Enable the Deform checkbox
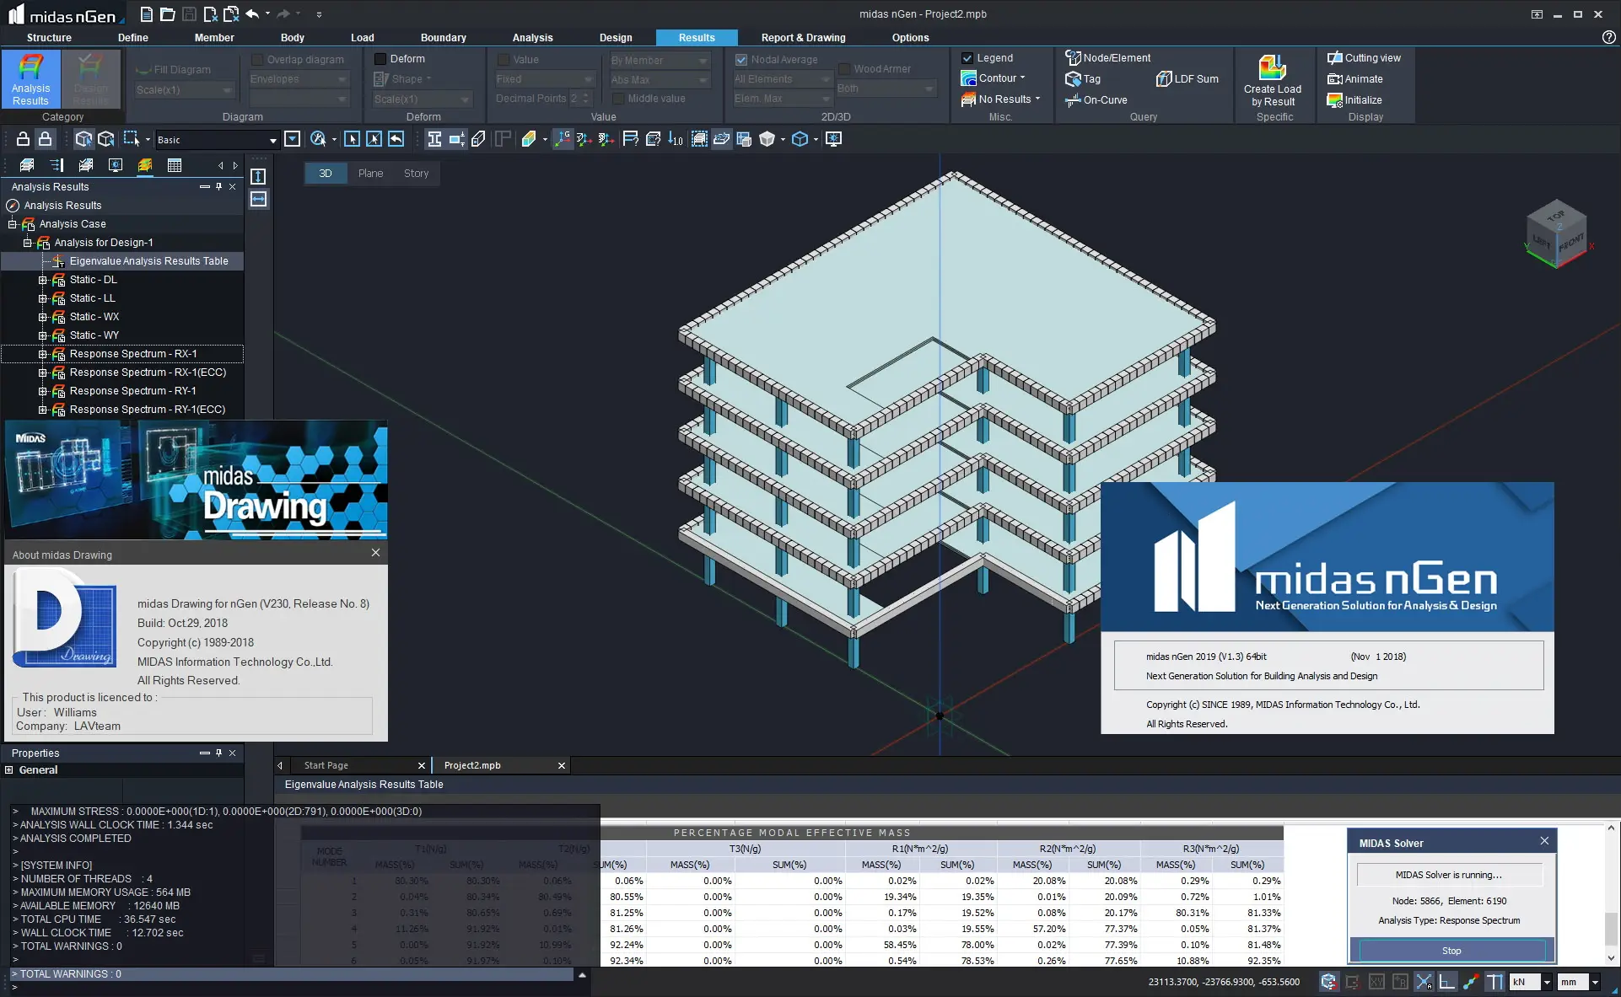 coord(380,59)
